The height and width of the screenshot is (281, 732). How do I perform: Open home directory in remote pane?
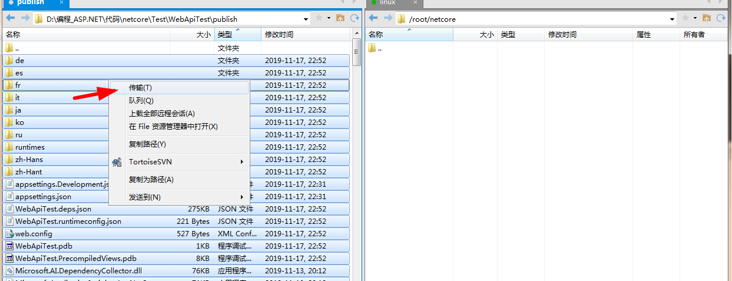click(707, 19)
